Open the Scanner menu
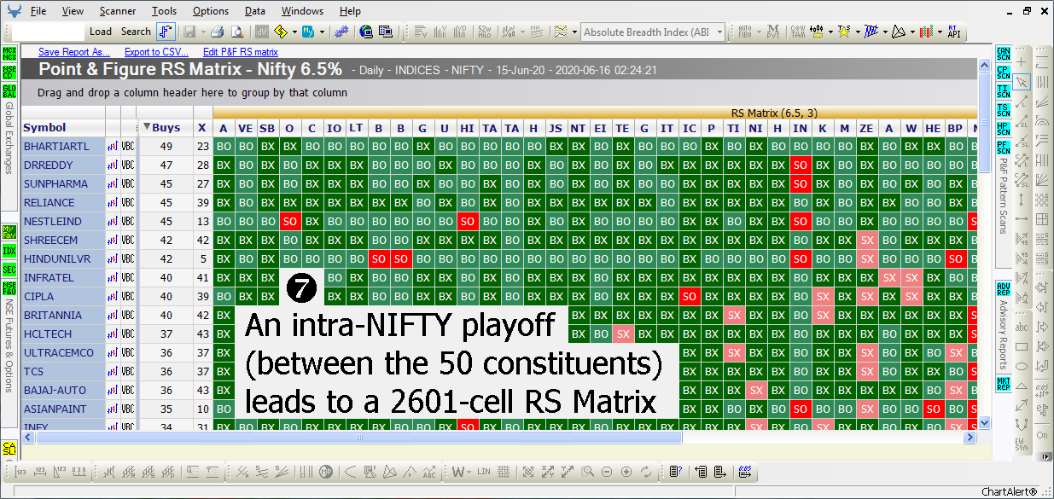Image resolution: width=1054 pixels, height=499 pixels. click(x=118, y=11)
